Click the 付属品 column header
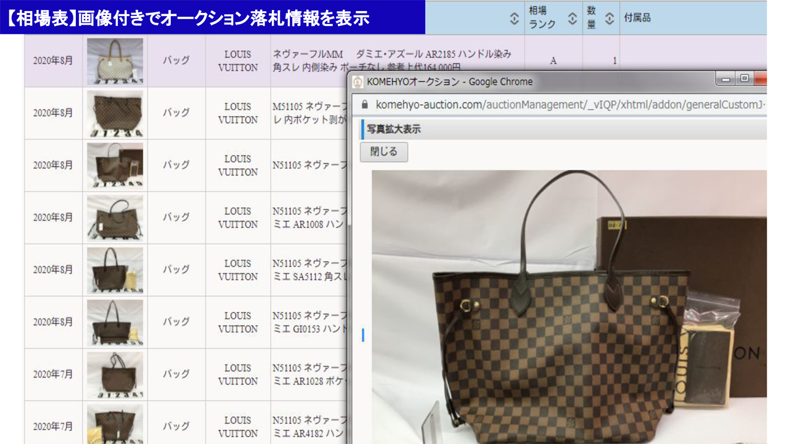789x444 pixels. pos(637,18)
